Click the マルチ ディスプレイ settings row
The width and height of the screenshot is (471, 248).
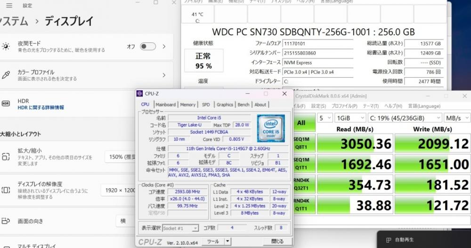pyautogui.click(x=87, y=244)
